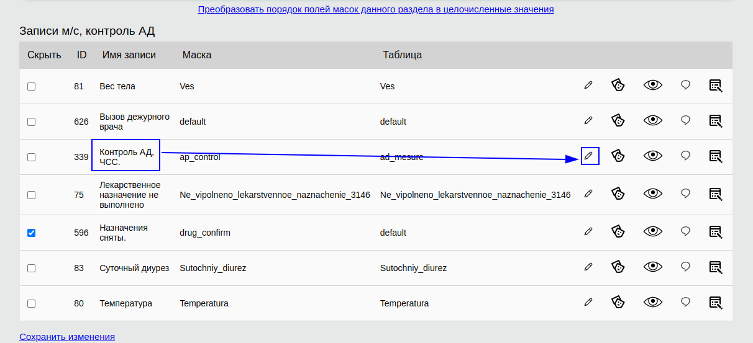Click the eye icon in Вызов дежурного врача row
Viewport: 753px width, 343px height.
point(653,120)
